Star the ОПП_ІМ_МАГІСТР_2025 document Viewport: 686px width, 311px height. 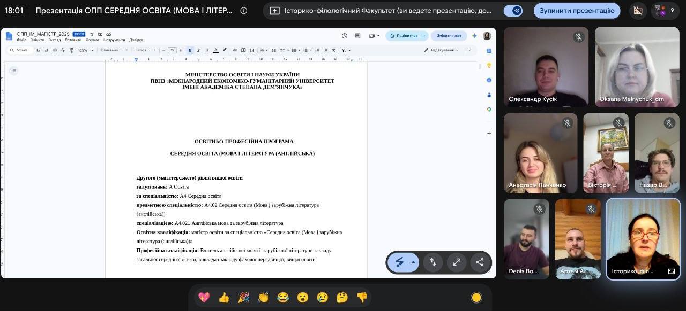(x=92, y=34)
